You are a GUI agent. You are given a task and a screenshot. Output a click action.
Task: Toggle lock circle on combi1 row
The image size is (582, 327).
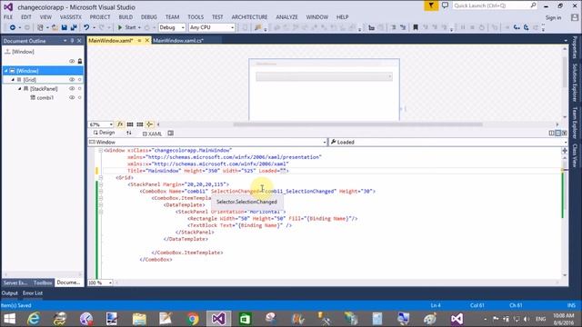(79, 97)
